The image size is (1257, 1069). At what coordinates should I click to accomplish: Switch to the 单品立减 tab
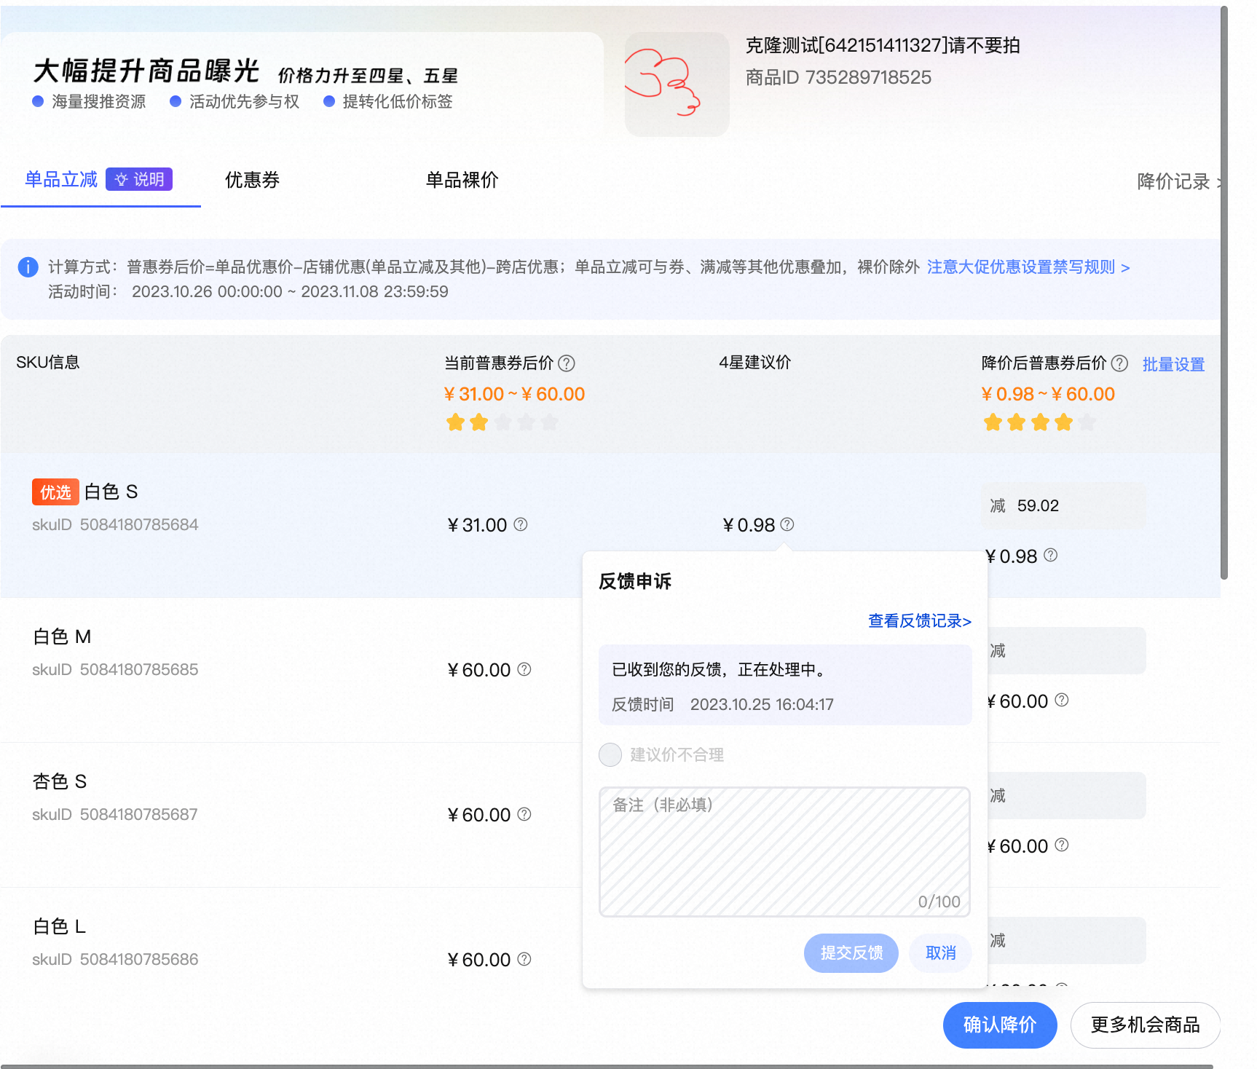coord(61,180)
